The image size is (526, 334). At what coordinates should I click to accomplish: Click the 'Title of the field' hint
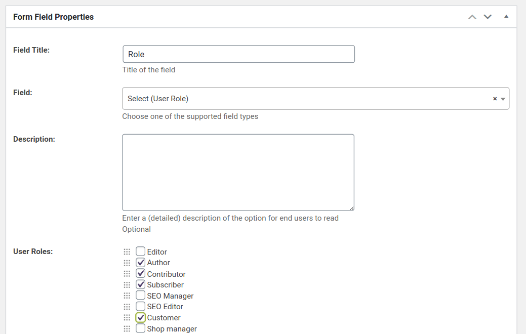pyautogui.click(x=149, y=70)
